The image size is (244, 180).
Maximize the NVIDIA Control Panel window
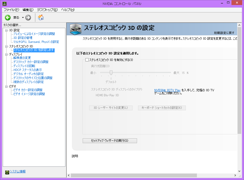(228, 3)
